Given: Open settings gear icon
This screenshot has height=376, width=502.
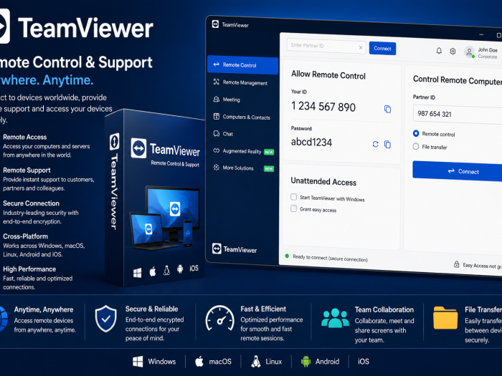Looking at the screenshot, I should pyautogui.click(x=453, y=51).
